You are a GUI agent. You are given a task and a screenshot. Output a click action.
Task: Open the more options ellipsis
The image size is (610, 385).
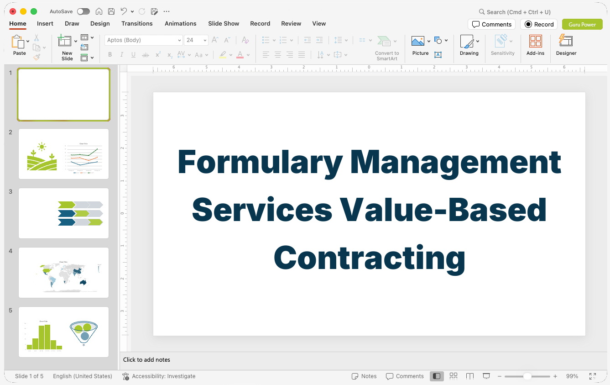tap(167, 11)
